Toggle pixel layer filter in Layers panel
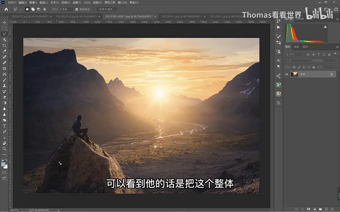Screen dimensions: 340x212 click(x=308, y=54)
